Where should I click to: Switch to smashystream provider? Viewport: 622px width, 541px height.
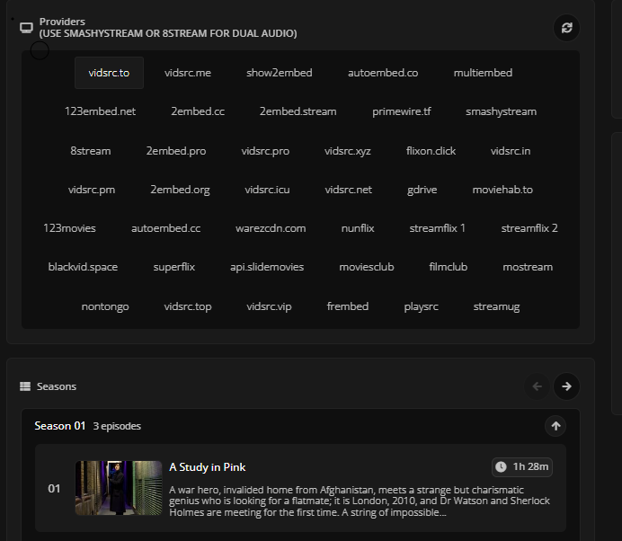pyautogui.click(x=501, y=111)
